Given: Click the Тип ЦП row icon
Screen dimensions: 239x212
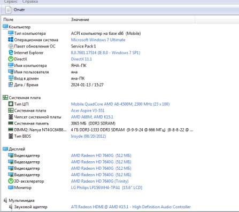Looking at the screenshot, I should point(11,104).
